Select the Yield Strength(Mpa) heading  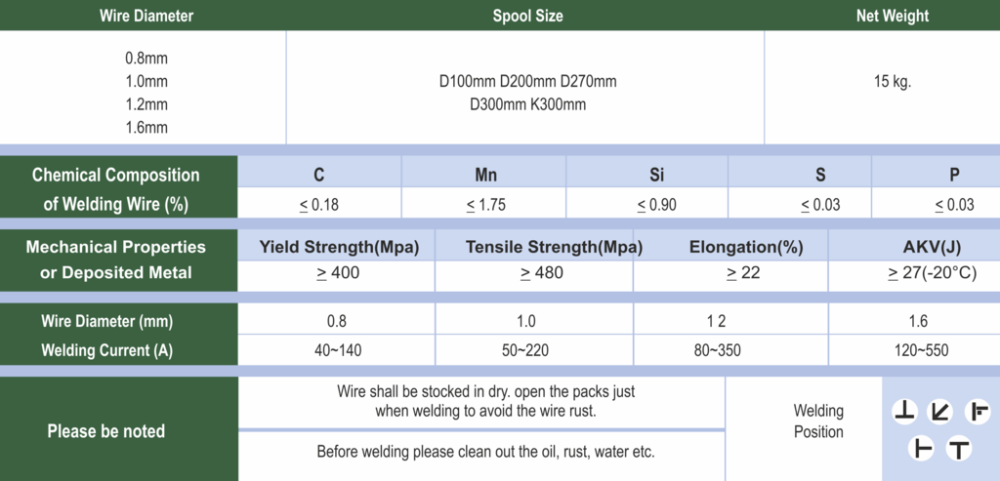click(x=339, y=247)
